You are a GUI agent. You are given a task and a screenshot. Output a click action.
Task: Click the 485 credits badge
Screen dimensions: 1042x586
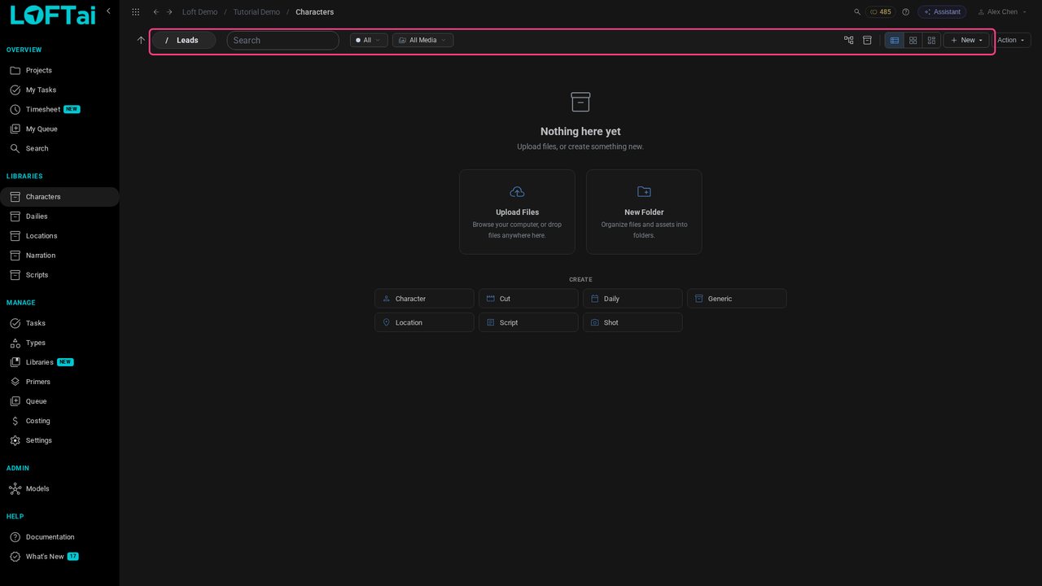[x=880, y=12]
